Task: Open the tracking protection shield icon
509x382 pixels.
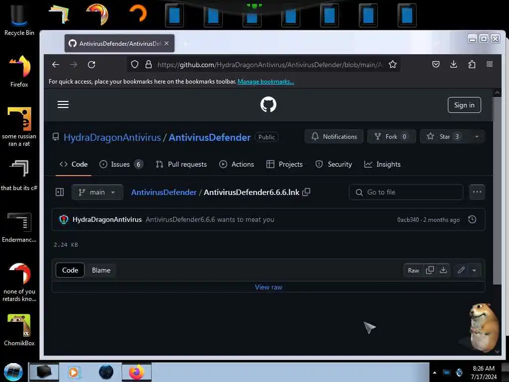Action: pyautogui.click(x=135, y=64)
